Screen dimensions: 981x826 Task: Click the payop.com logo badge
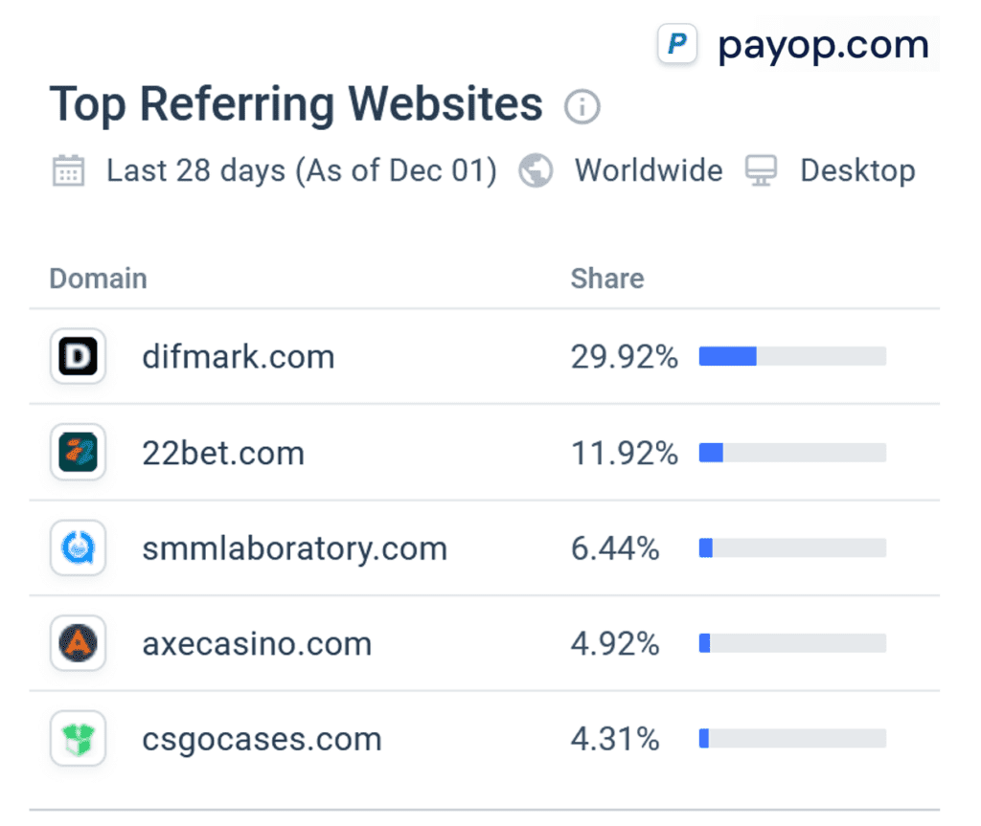677,44
